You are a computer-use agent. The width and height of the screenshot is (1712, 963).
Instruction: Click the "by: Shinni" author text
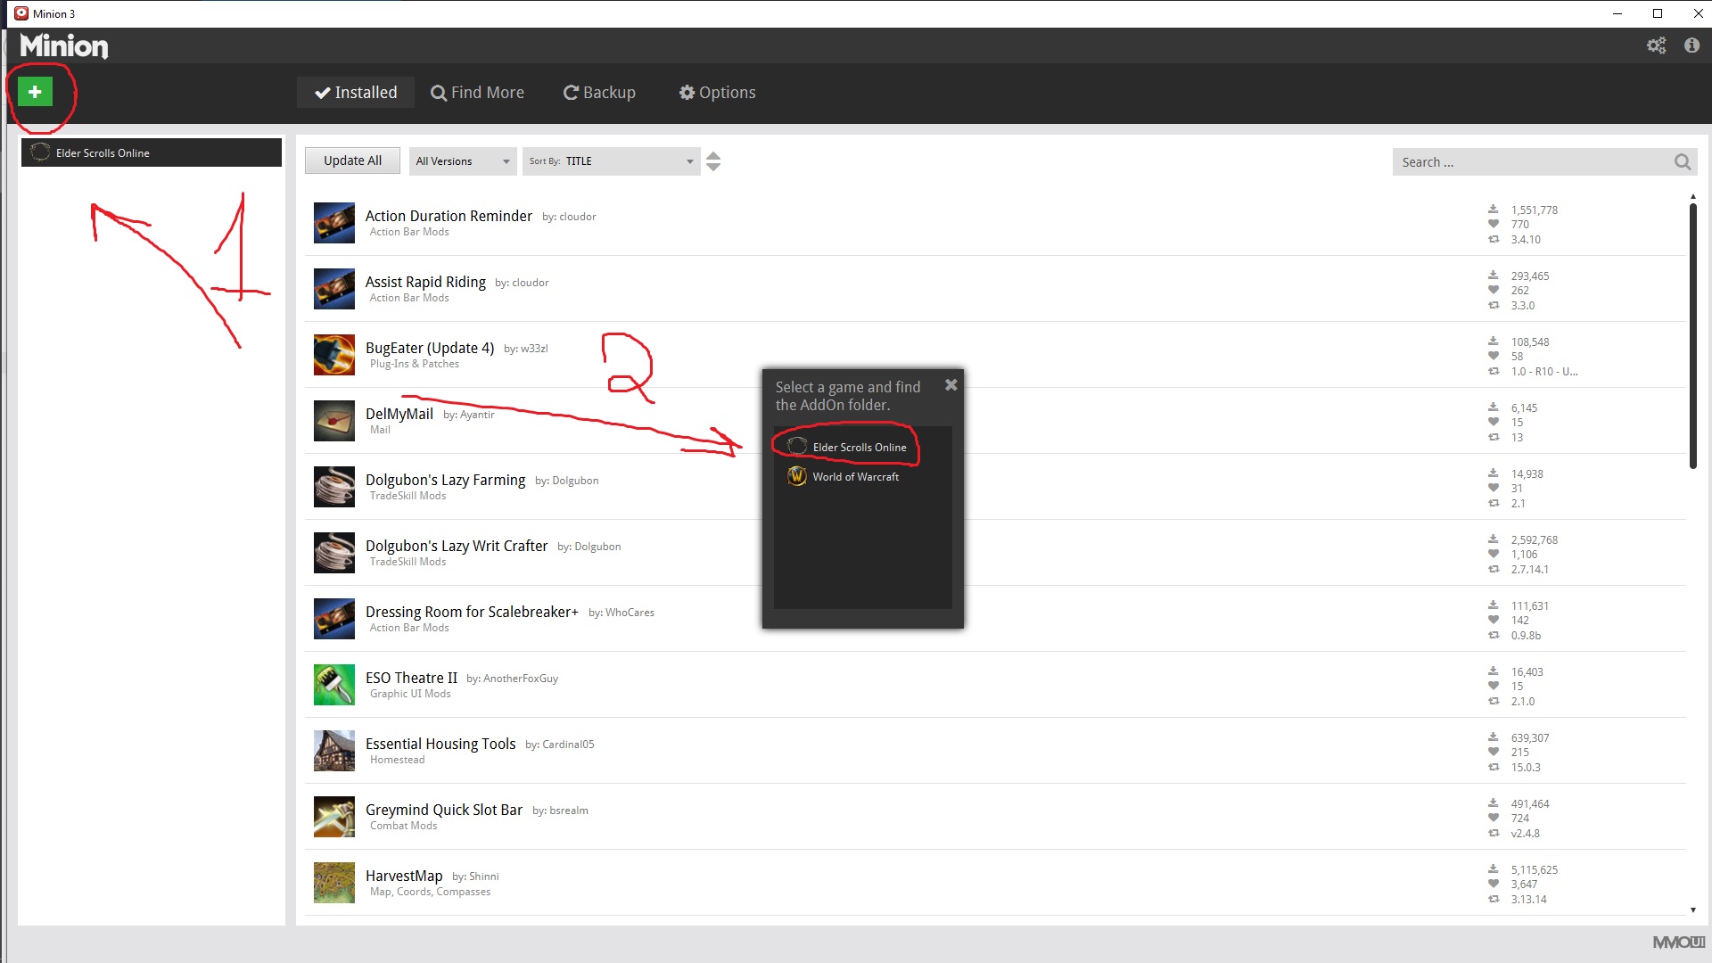475,877
